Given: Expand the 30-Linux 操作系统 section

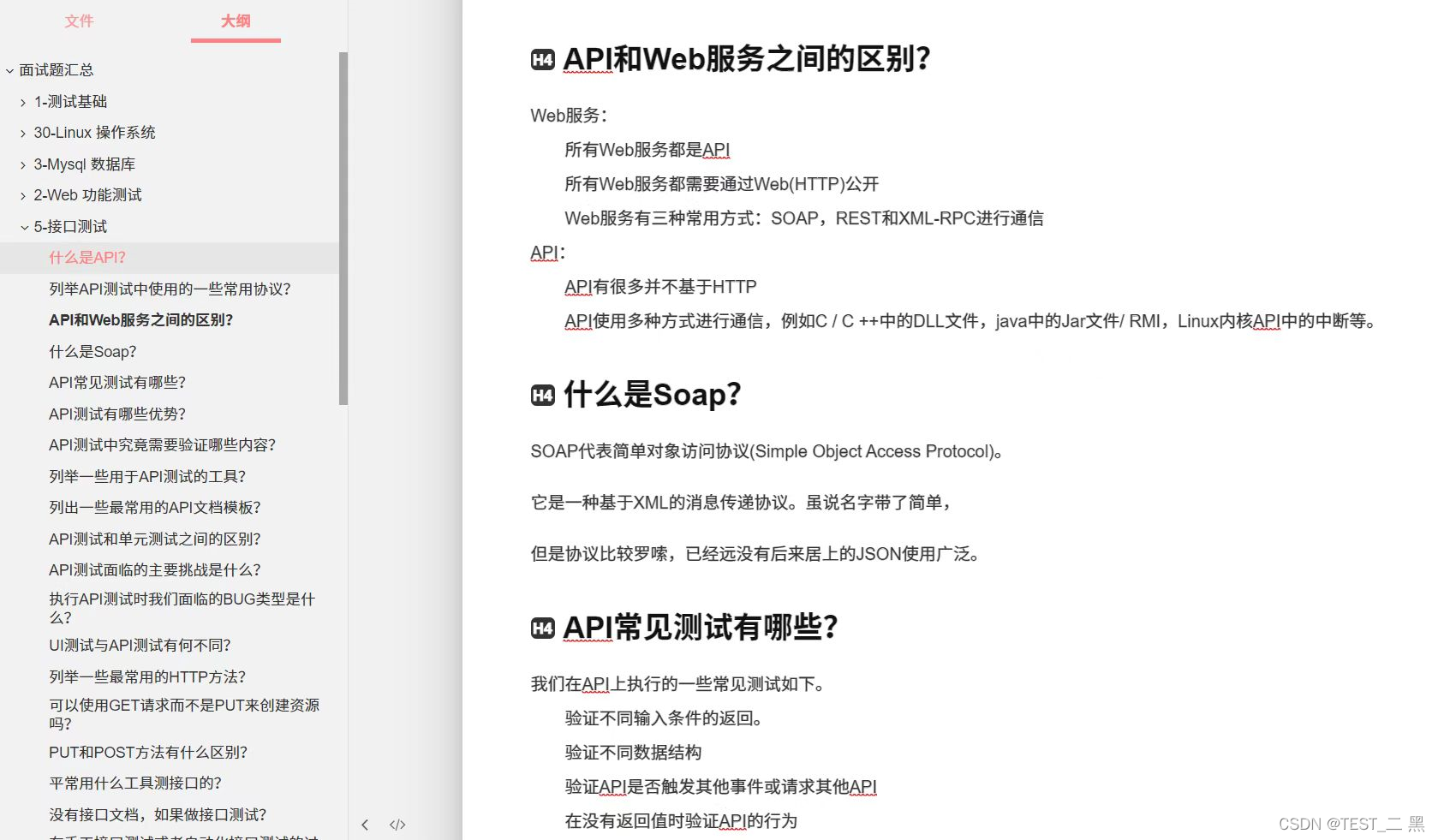Looking at the screenshot, I should pos(23,133).
